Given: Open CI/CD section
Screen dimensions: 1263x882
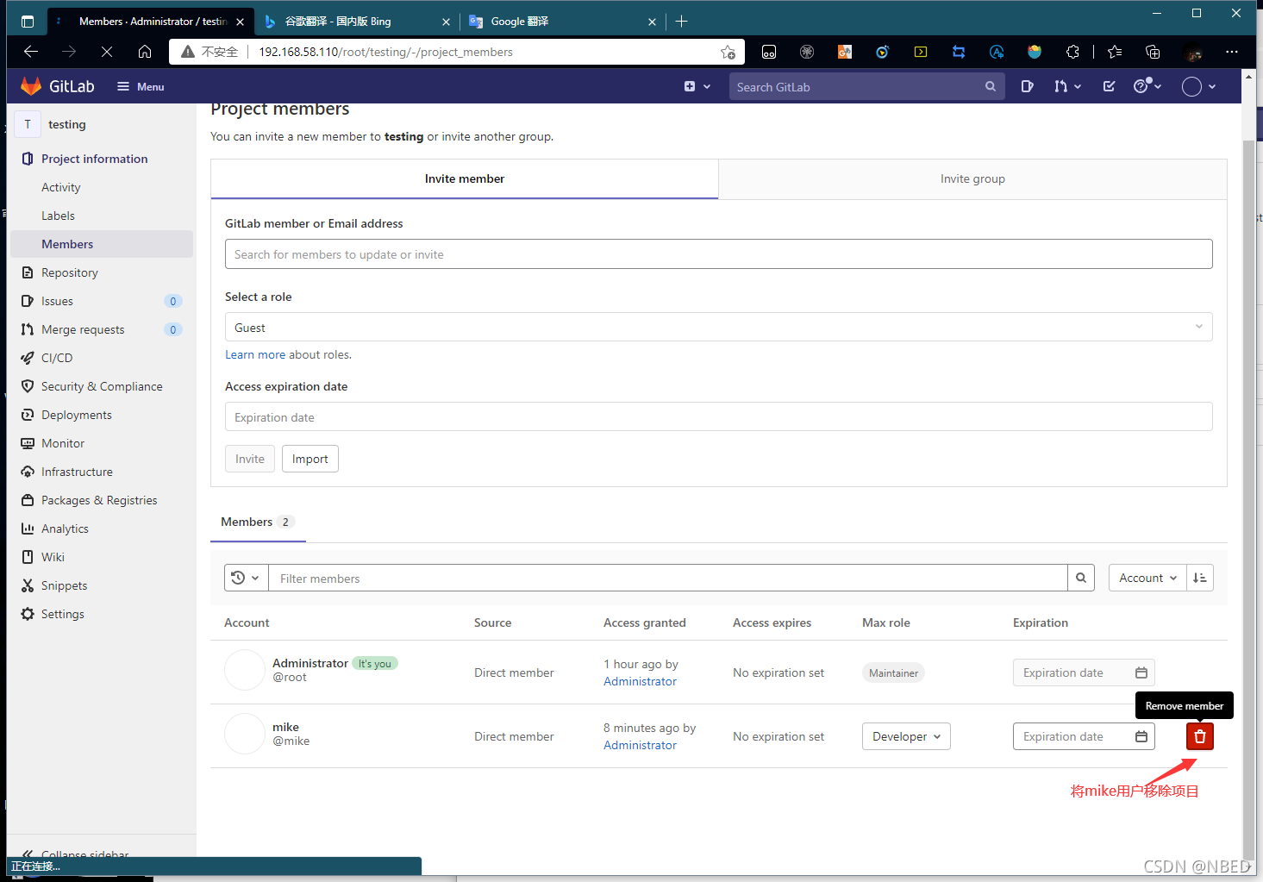Looking at the screenshot, I should (x=57, y=358).
